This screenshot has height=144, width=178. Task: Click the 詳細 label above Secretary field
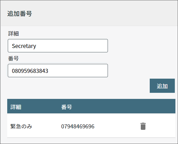pyautogui.click(x=13, y=34)
